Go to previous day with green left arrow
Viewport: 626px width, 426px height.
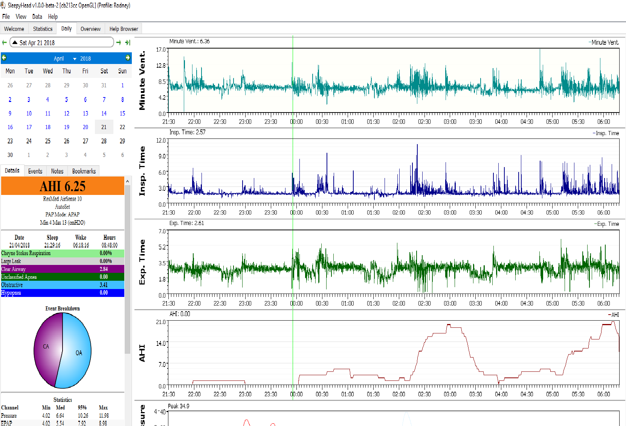(4, 43)
